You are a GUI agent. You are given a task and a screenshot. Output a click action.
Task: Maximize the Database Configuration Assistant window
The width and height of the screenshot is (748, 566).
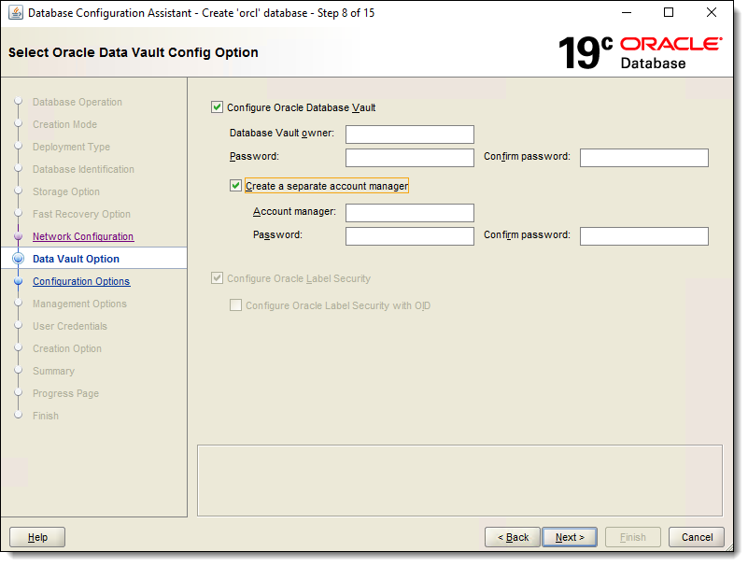click(x=669, y=12)
